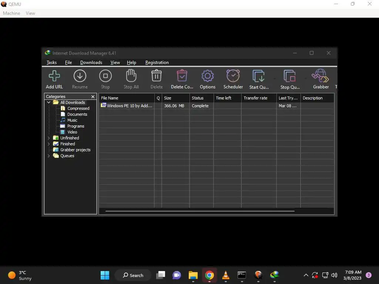The width and height of the screenshot is (379, 284).
Task: Click the volume speaker tray icon
Action: 334,275
